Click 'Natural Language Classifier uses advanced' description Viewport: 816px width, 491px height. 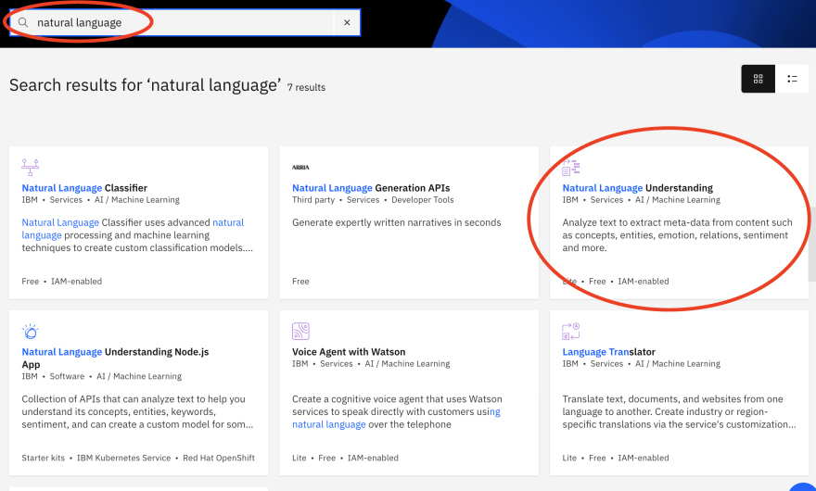tap(137, 235)
